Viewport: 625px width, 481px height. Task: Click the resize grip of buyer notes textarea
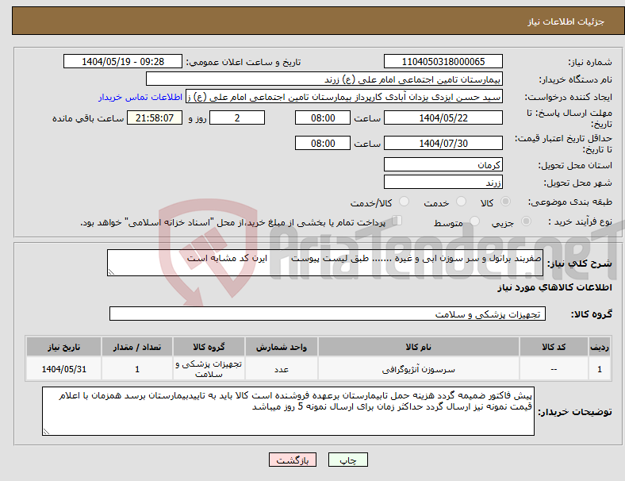tap(46, 431)
